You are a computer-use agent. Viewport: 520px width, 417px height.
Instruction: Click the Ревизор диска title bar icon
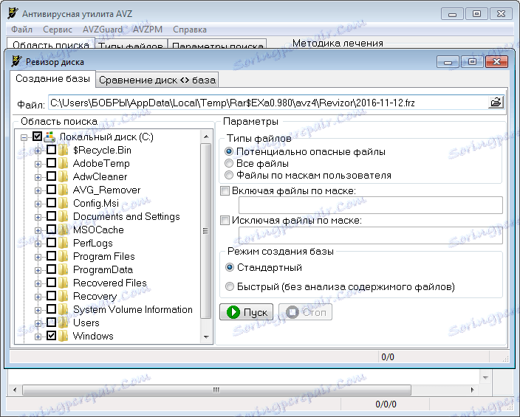coord(16,61)
